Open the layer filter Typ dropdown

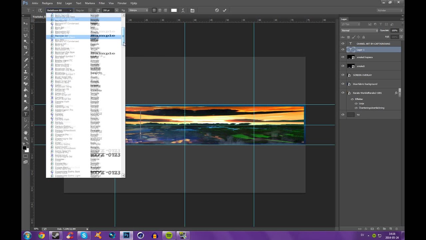coord(351,24)
